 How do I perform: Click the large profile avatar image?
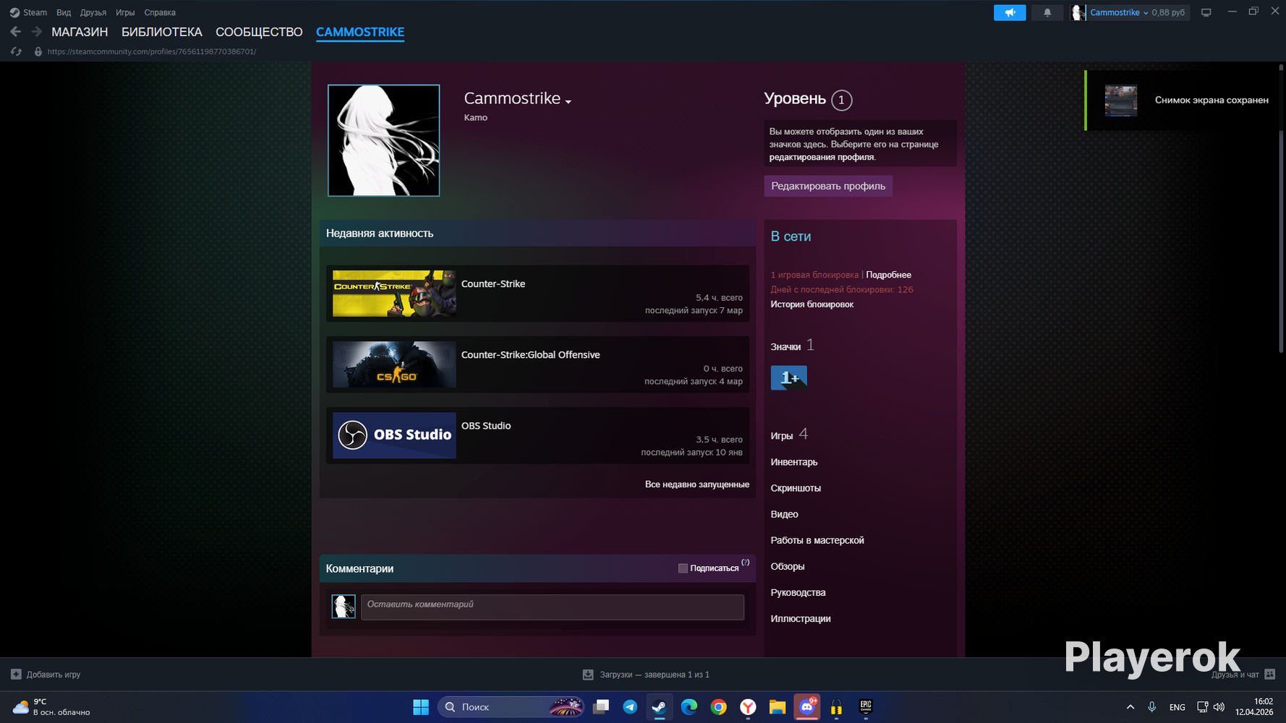coord(383,140)
